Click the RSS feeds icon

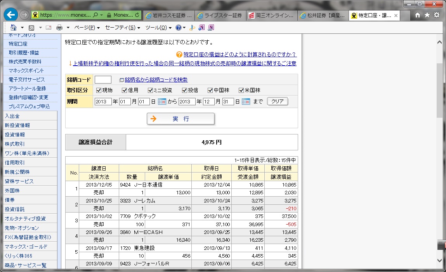(31, 28)
